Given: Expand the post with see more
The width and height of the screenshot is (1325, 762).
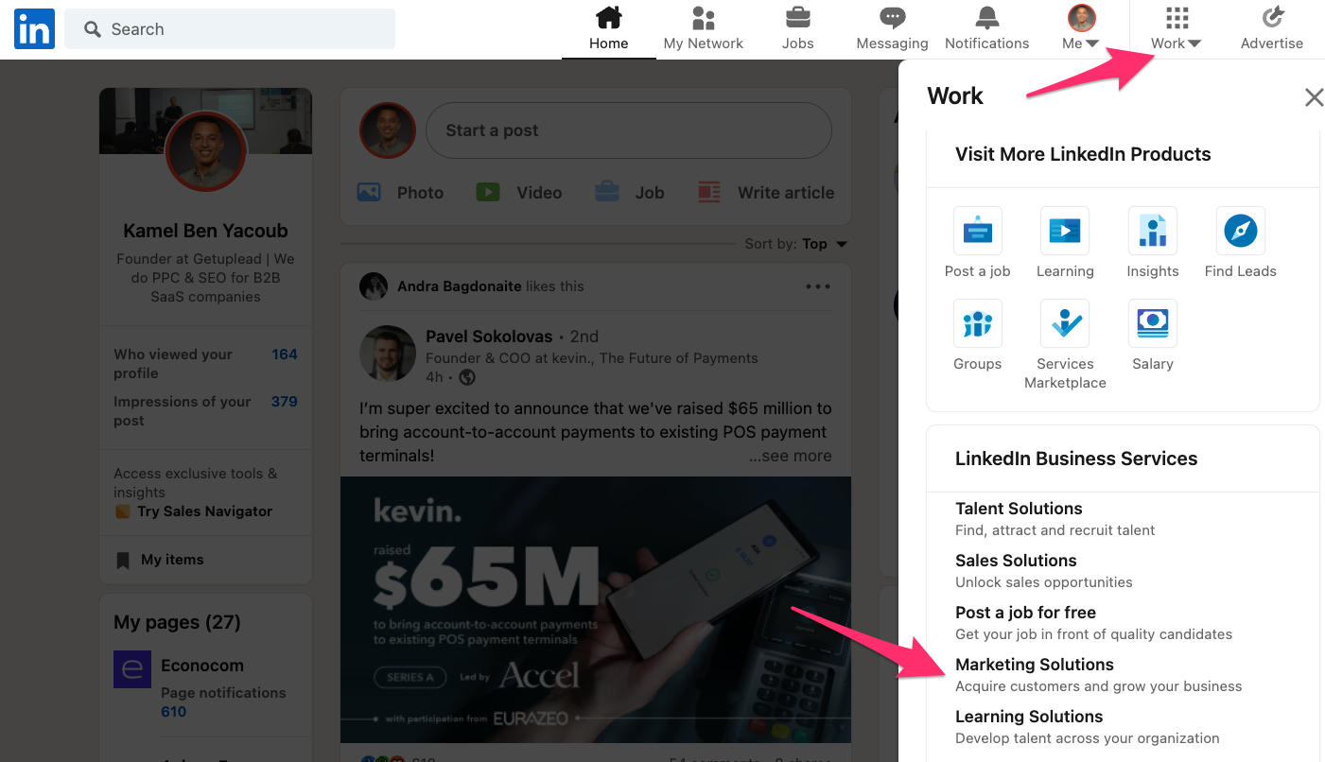Looking at the screenshot, I should tap(791, 456).
